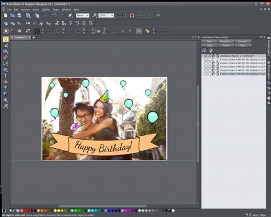
Task: Click Delete button in Animation Frame gallery
Action: point(226,45)
